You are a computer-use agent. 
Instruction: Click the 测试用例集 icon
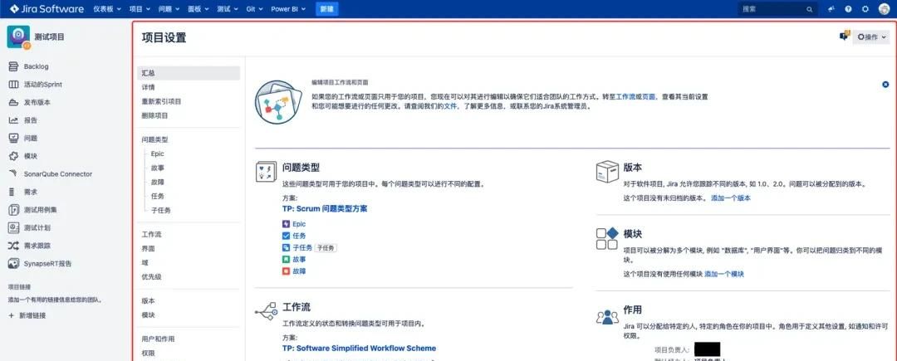13,210
